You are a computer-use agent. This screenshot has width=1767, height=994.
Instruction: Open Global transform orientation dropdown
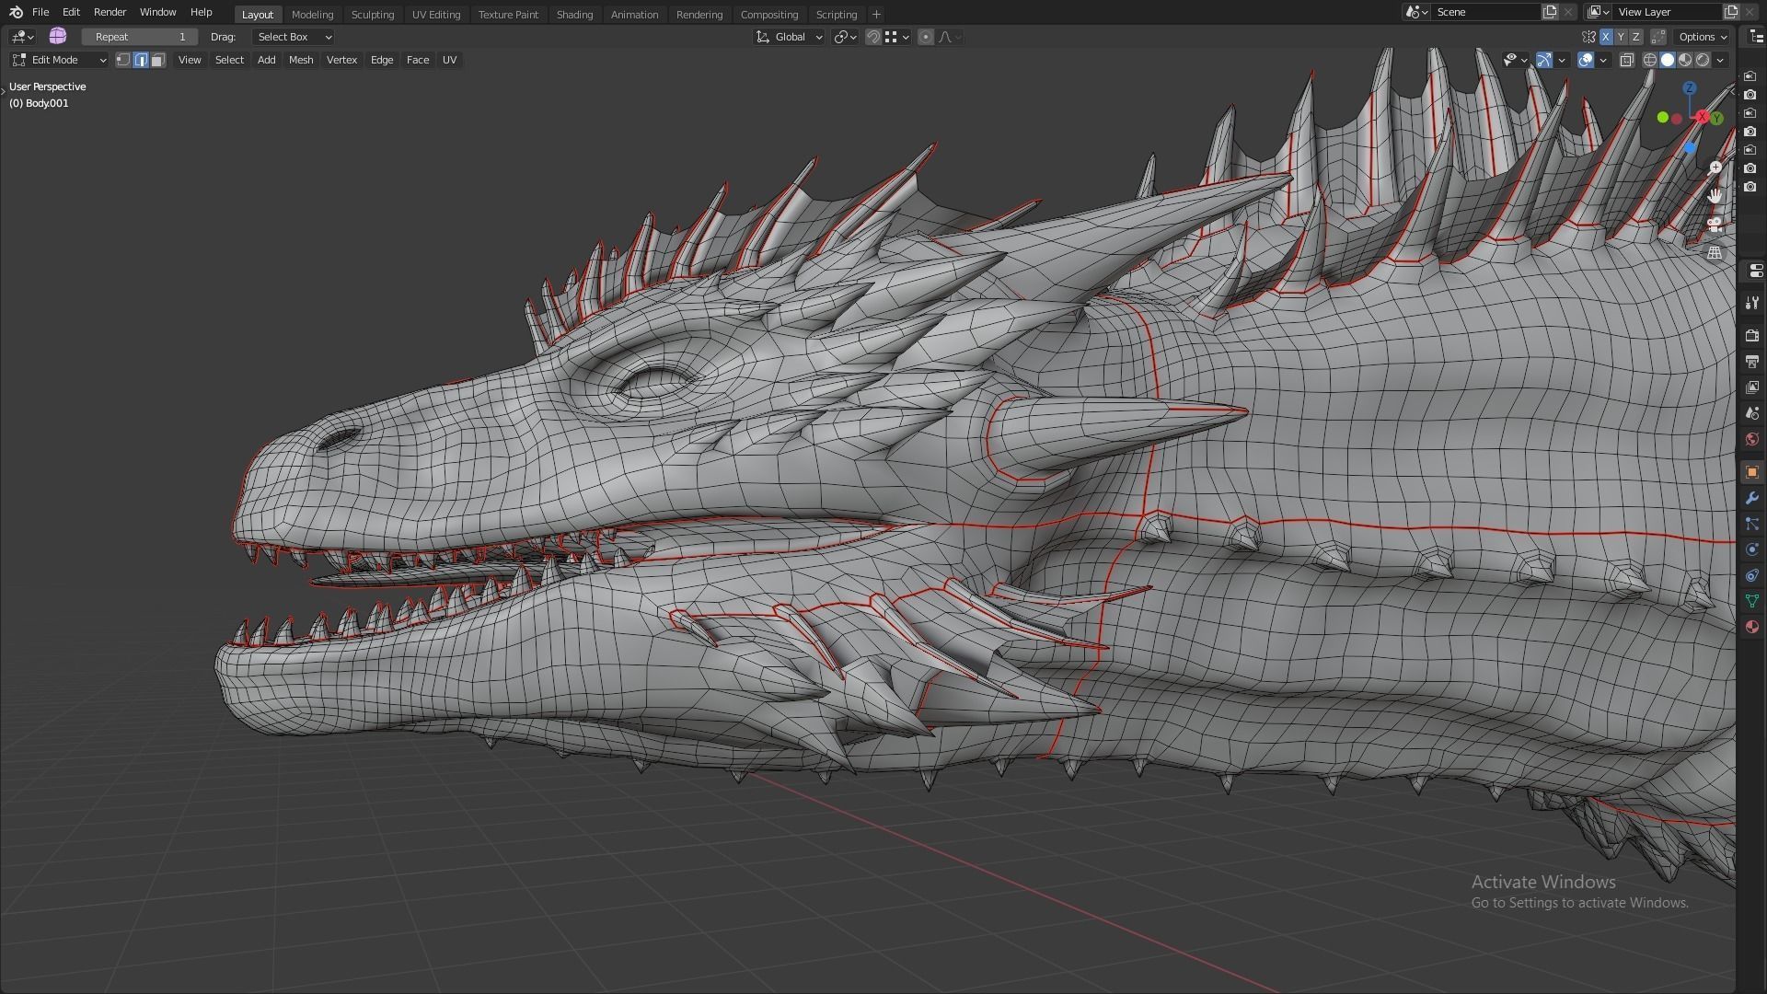[x=789, y=37]
